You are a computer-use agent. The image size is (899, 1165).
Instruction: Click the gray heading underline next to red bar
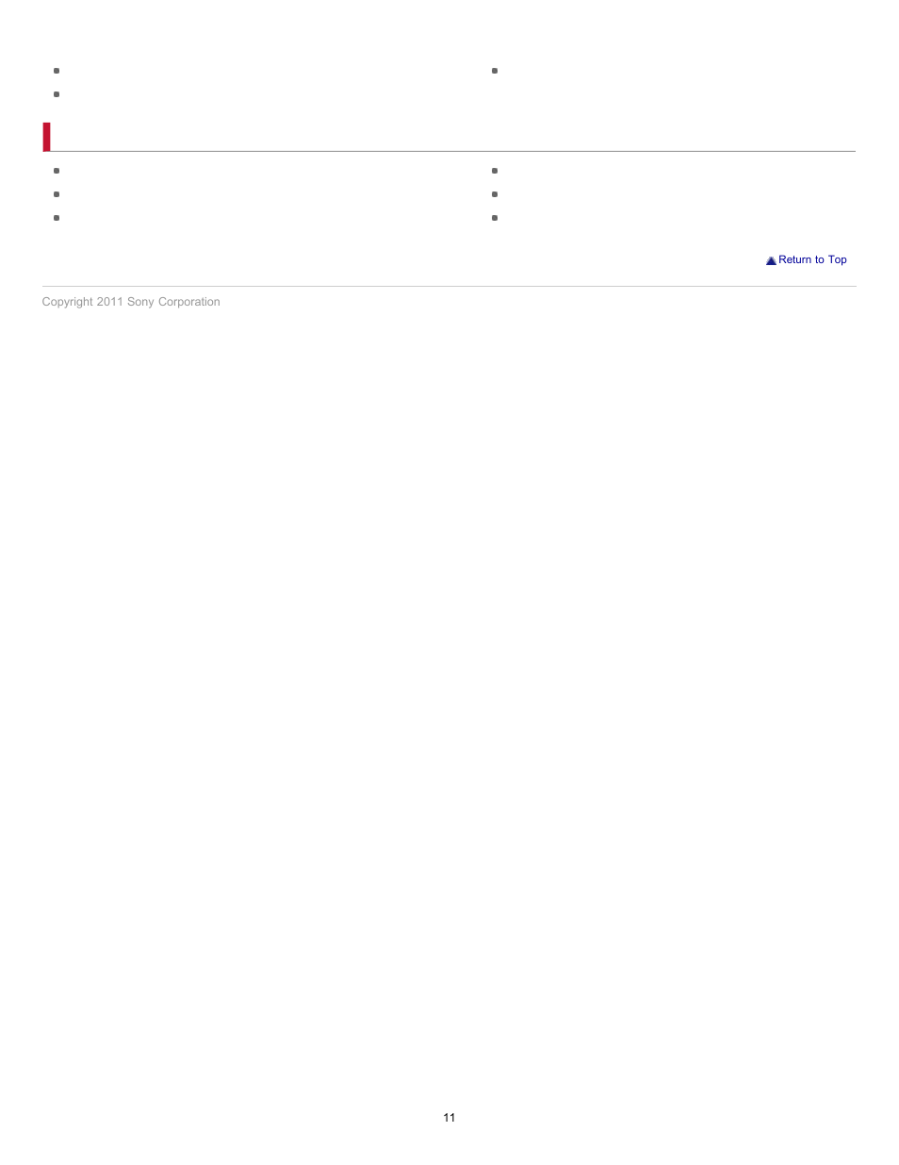(453, 151)
